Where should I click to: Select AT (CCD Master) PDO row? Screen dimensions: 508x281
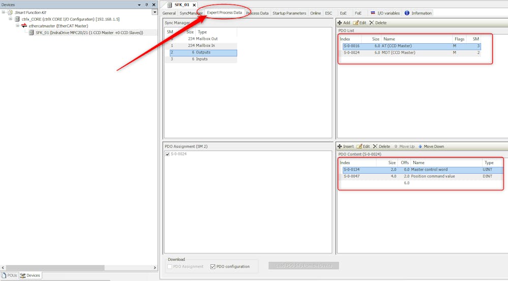pyautogui.click(x=411, y=46)
